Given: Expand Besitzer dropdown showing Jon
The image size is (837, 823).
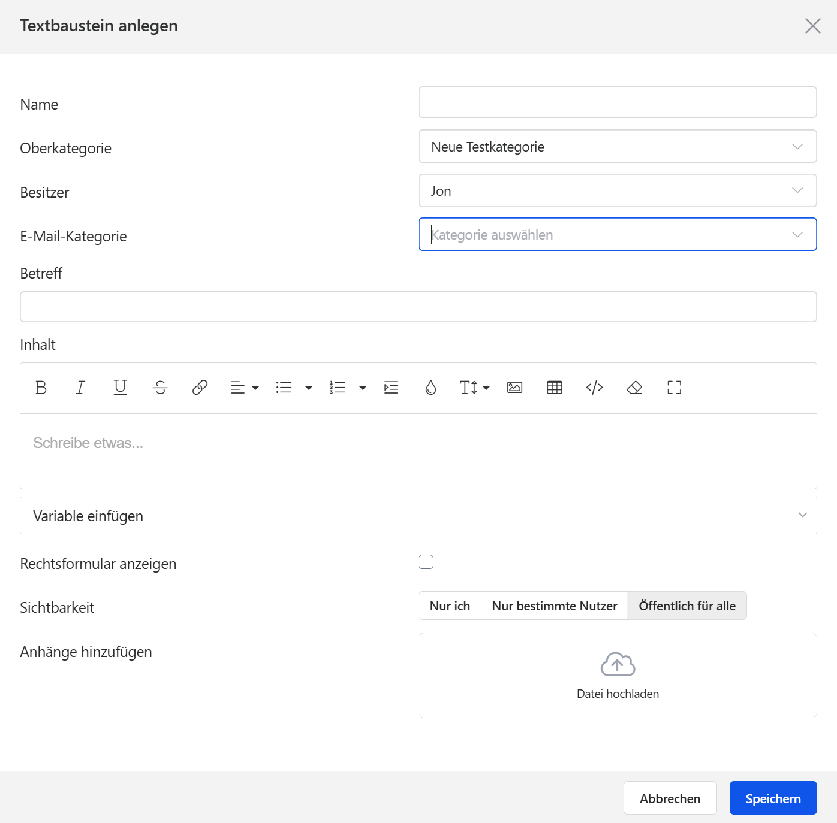Looking at the screenshot, I should click(x=617, y=191).
